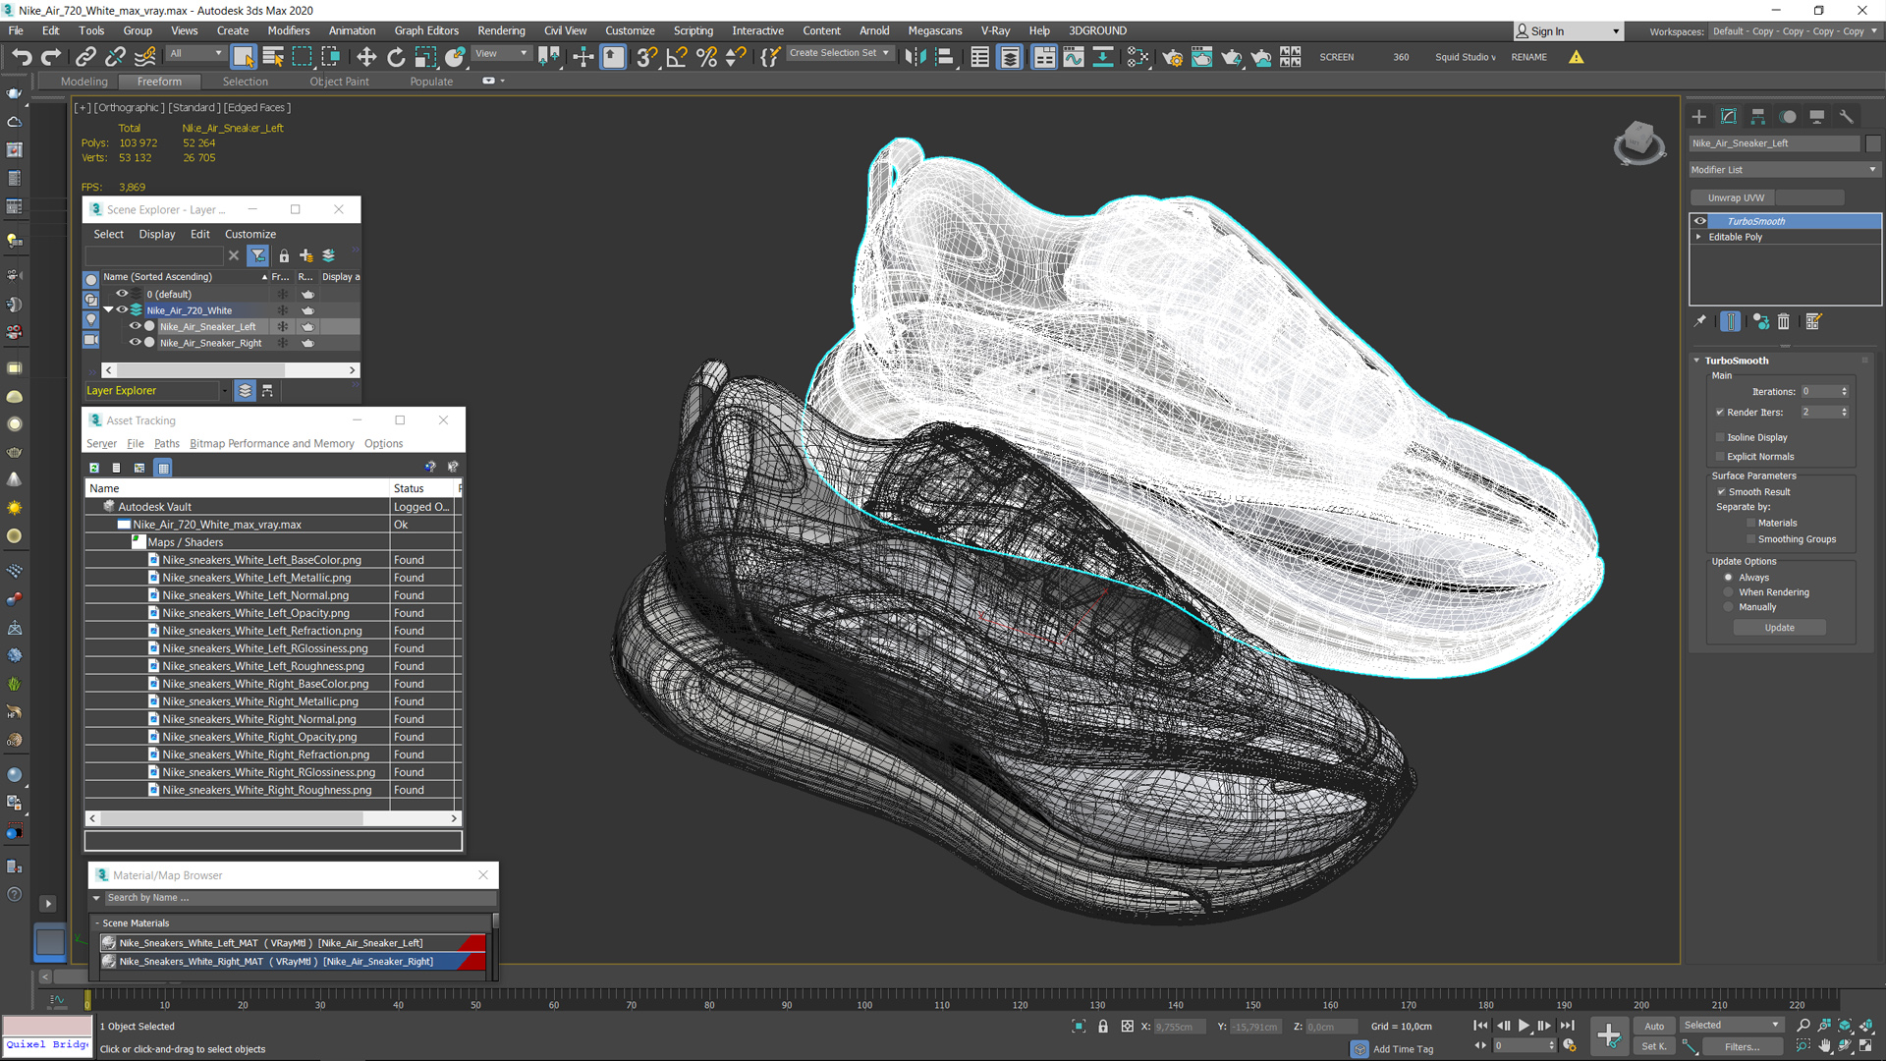
Task: Toggle Angle Snap tool
Action: click(677, 57)
